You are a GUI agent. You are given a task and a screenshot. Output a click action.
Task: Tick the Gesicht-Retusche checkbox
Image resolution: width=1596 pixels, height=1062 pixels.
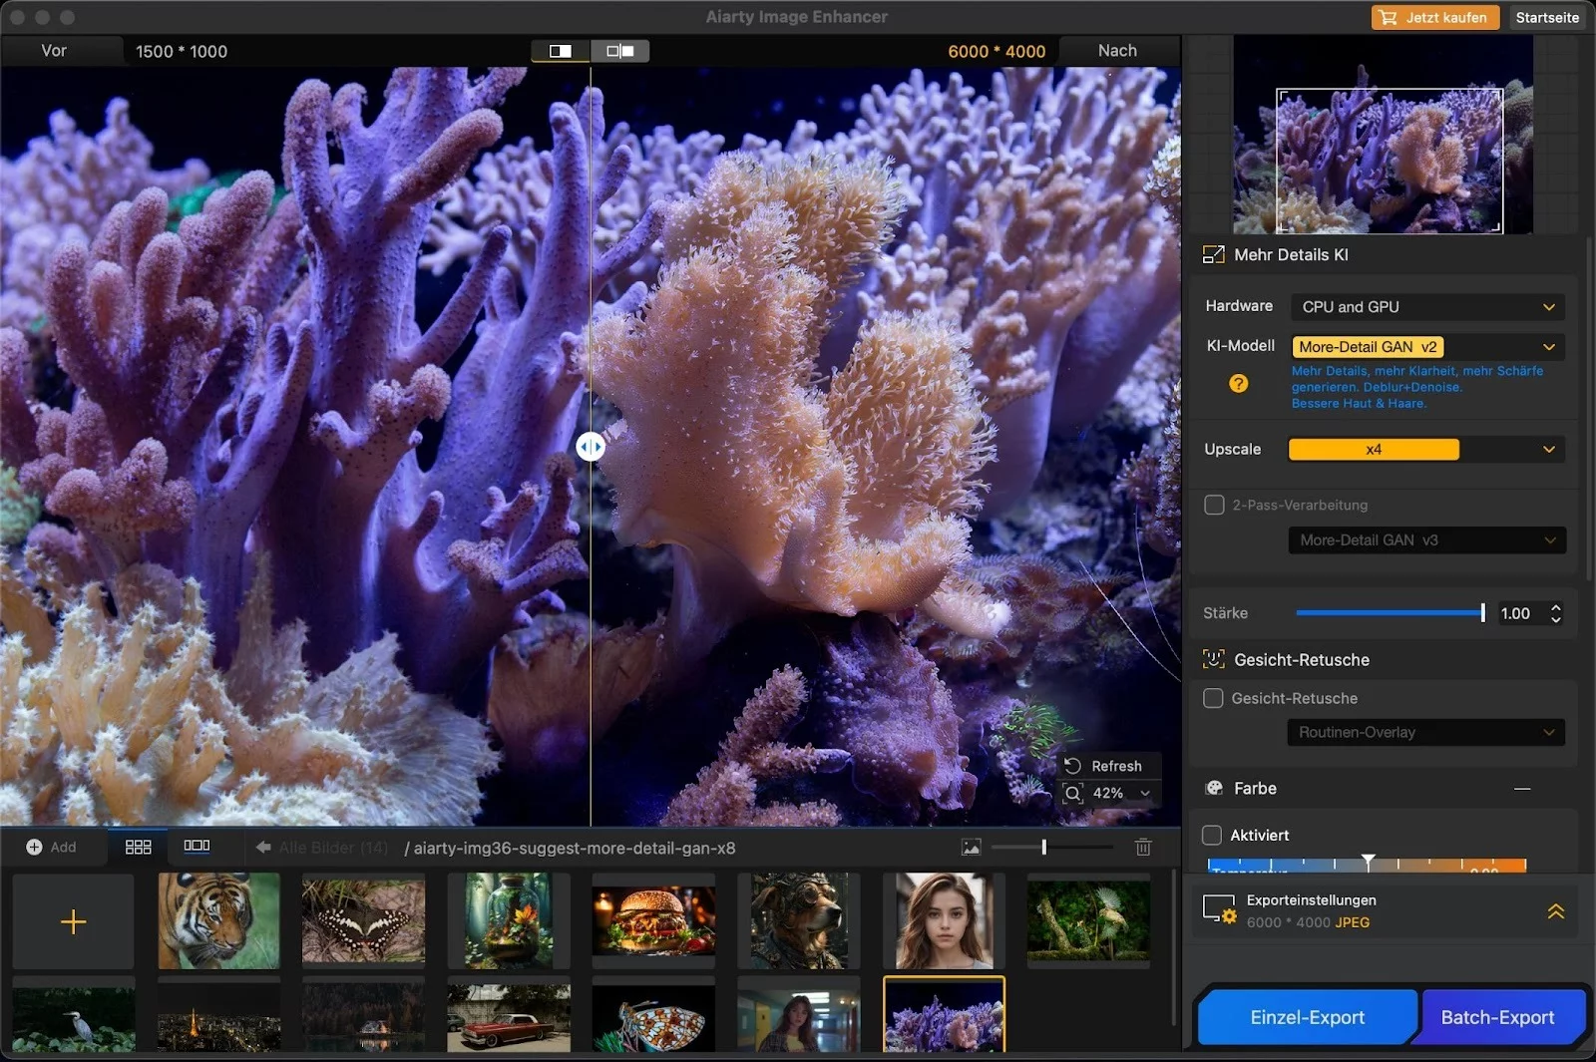[1213, 698]
